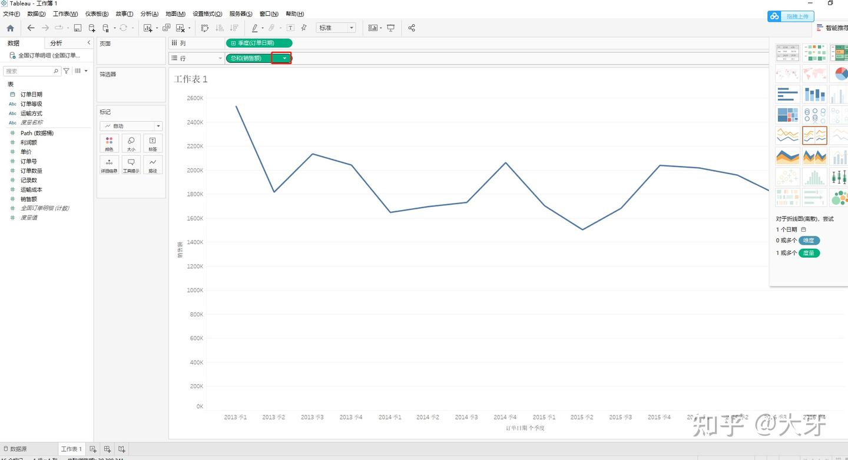Open the Label mark card
Screen dimensions: 848x460
click(x=153, y=144)
